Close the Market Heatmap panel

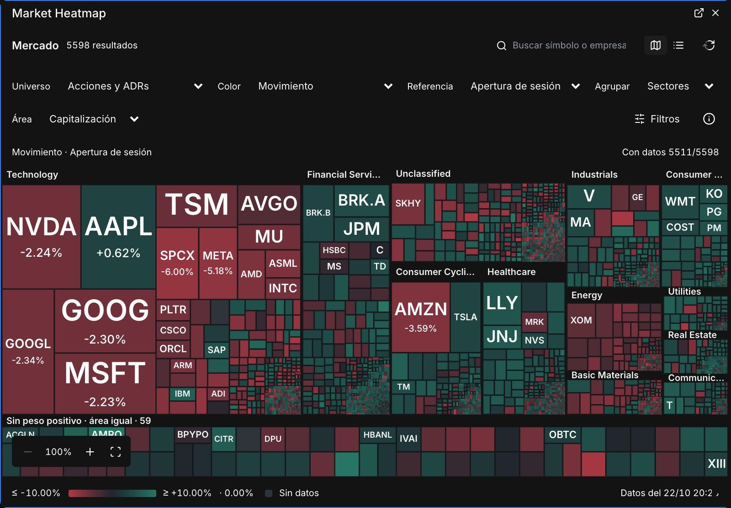coord(715,13)
